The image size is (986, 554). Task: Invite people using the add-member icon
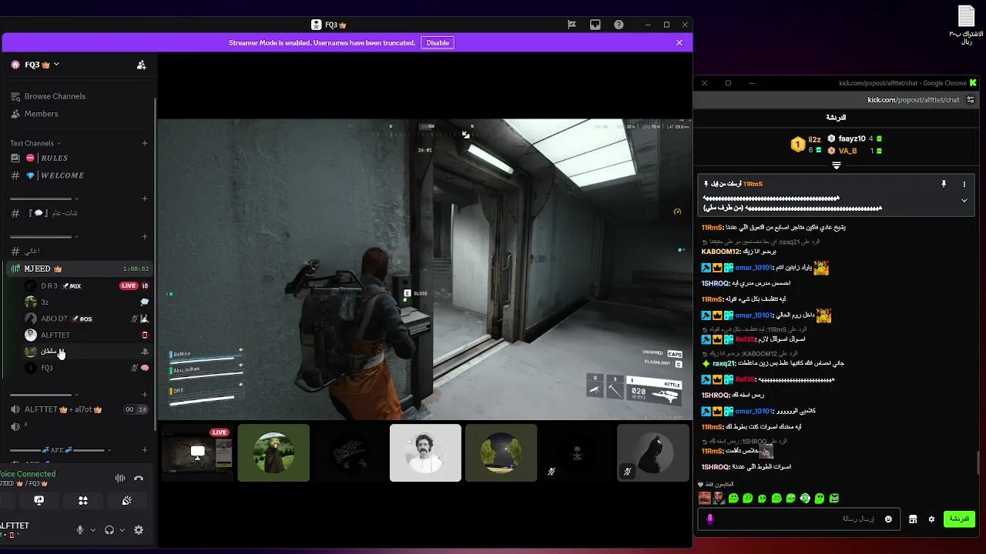click(141, 65)
